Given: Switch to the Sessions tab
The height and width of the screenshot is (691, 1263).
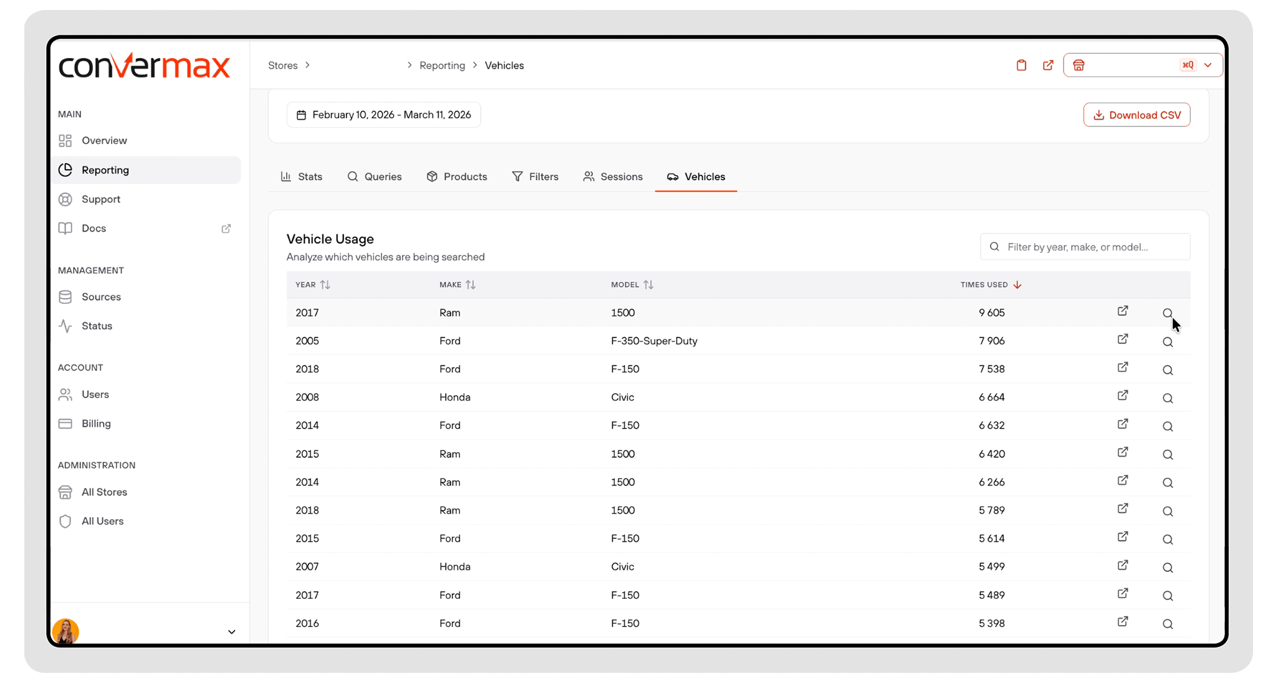Looking at the screenshot, I should (x=613, y=177).
